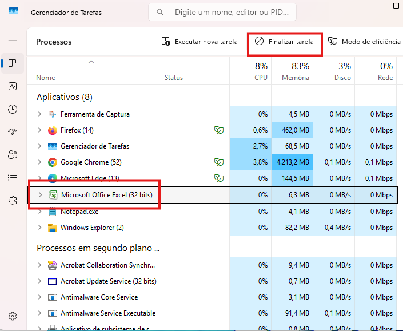Screen dimensions: 403x331
Task: Click the 91,4 MB memory cell
Action: click(292, 313)
